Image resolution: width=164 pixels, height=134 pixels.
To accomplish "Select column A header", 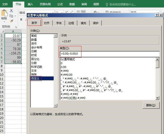I will pyautogui.click(x=13, y=31).
